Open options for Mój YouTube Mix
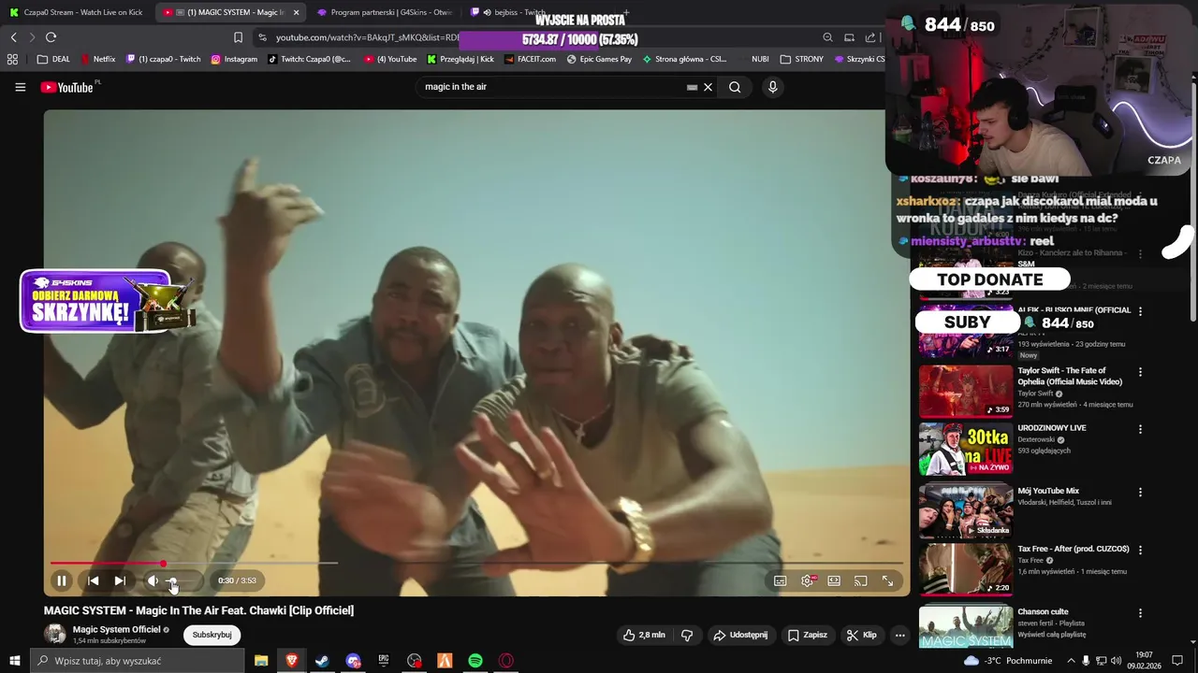Image resolution: width=1198 pixels, height=673 pixels. click(x=1140, y=492)
